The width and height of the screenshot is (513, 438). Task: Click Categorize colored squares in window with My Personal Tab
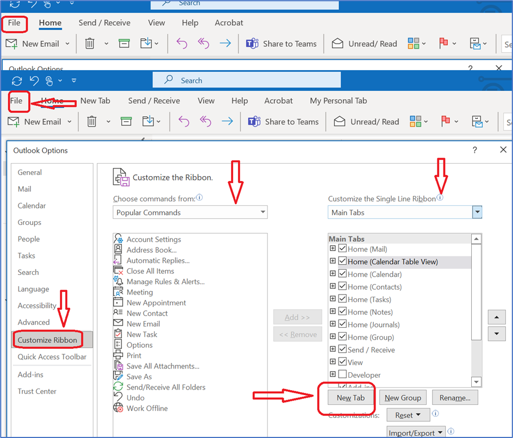click(x=416, y=121)
